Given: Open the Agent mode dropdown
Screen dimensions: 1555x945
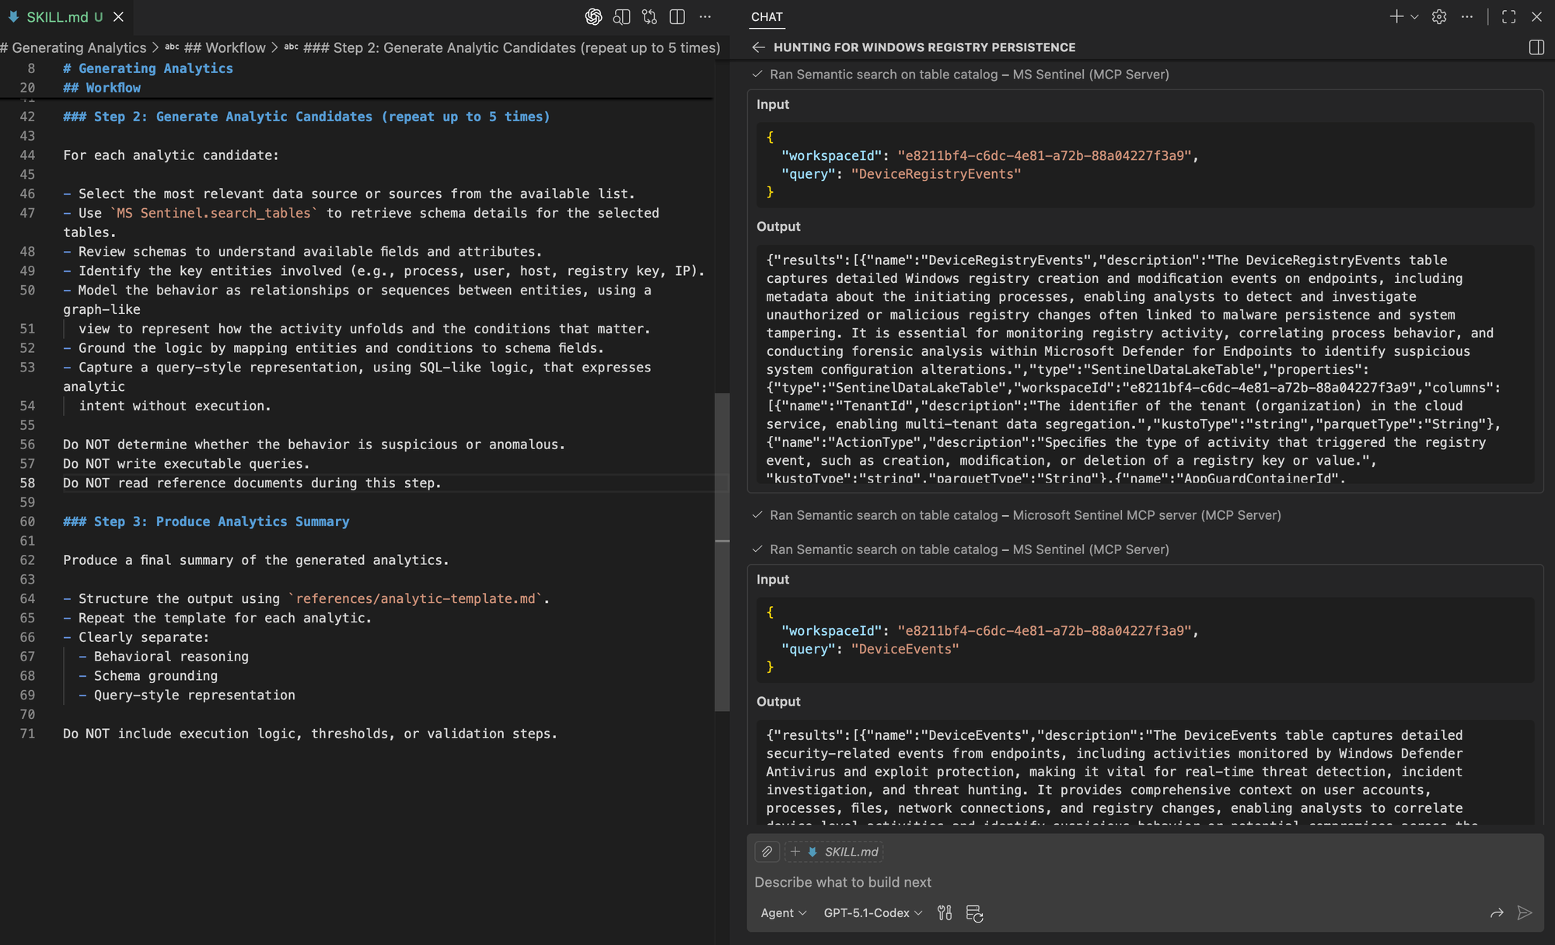Looking at the screenshot, I should click(783, 913).
